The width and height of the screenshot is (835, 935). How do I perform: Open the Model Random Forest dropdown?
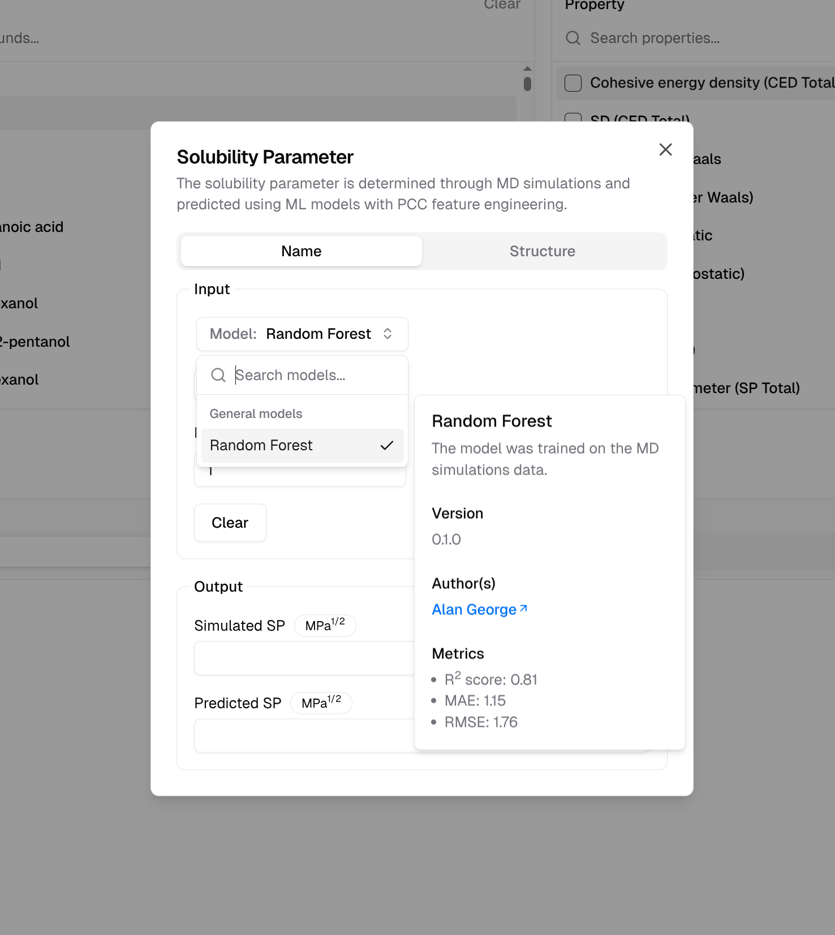(302, 334)
